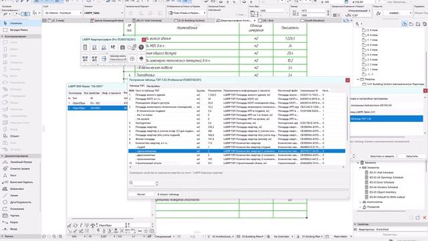Select the Section tool in toolbox

21,222
